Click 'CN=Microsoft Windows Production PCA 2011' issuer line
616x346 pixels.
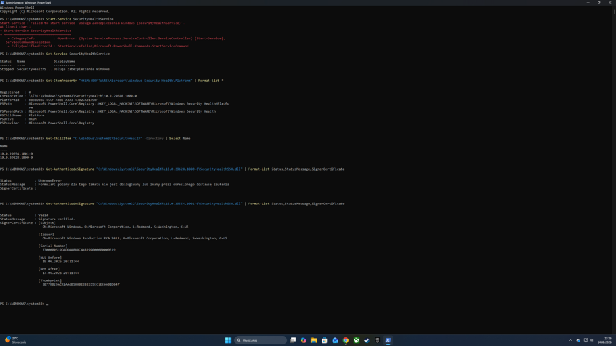(x=135, y=238)
